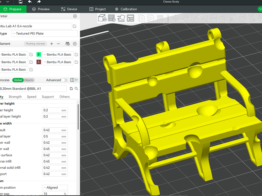Open the Strength settings tab
The height and width of the screenshot is (196, 262).
pyautogui.click(x=15, y=97)
